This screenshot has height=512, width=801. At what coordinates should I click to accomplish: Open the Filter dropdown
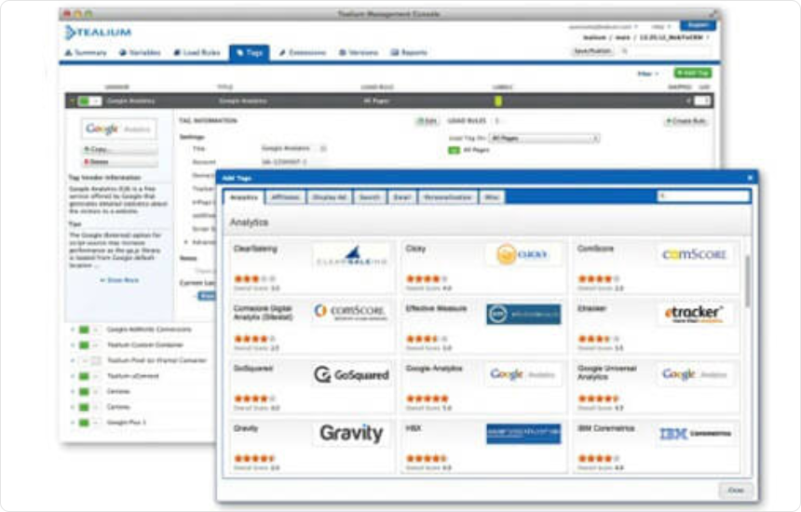tap(647, 74)
